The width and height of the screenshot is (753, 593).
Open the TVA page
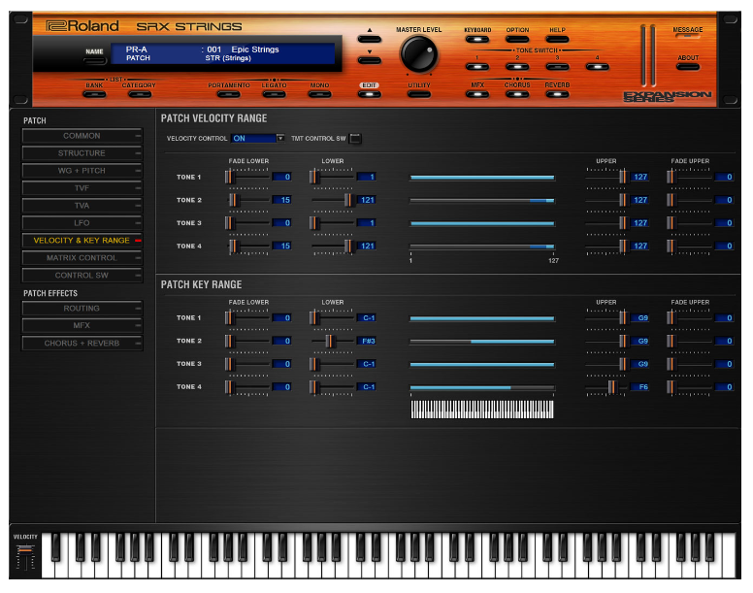click(x=82, y=206)
